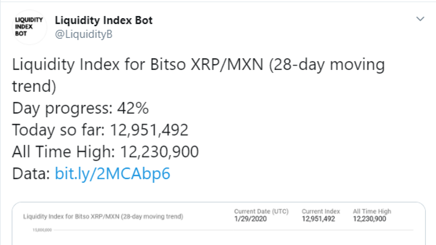This screenshot has height=245, width=436.
Task: Follow the bit.ly/2MCAbp6 data link
Action: pyautogui.click(x=113, y=174)
